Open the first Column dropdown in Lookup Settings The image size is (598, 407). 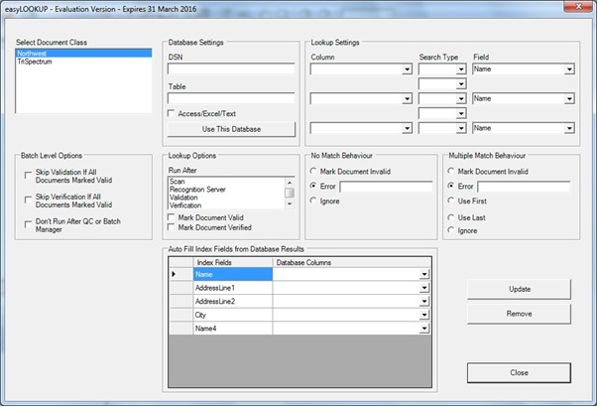[x=408, y=70]
